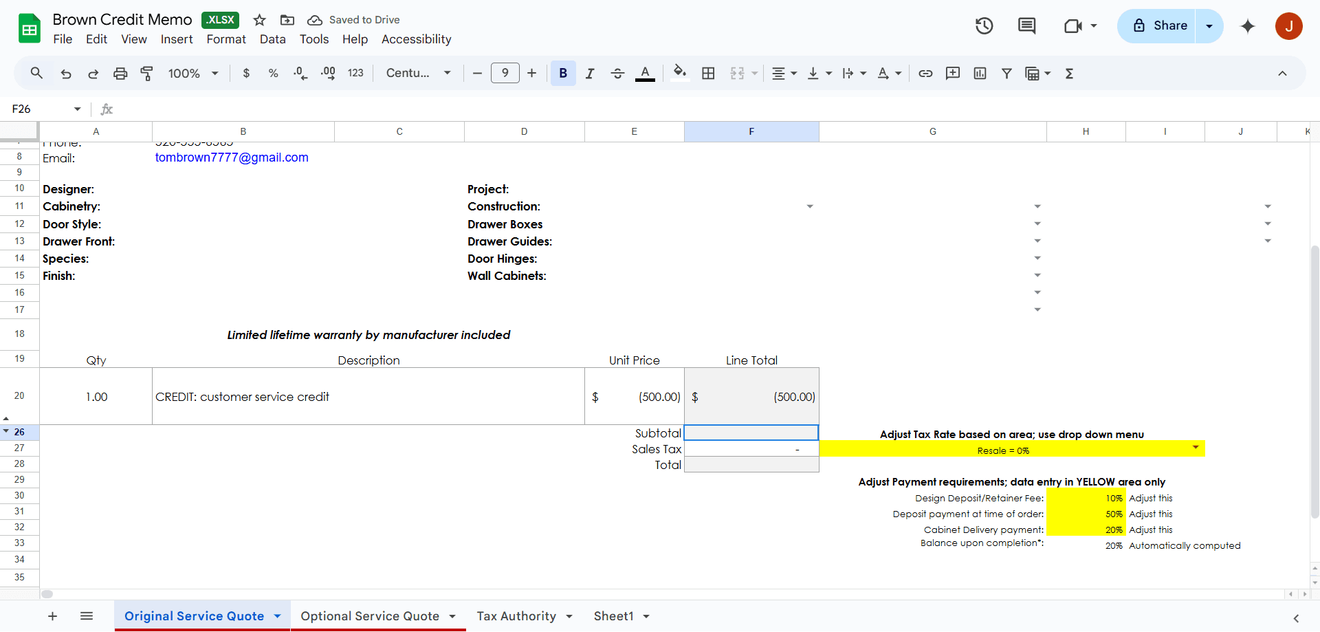Open the Docs home Sheets logo
Image resolution: width=1320 pixels, height=632 pixels.
click(x=29, y=29)
